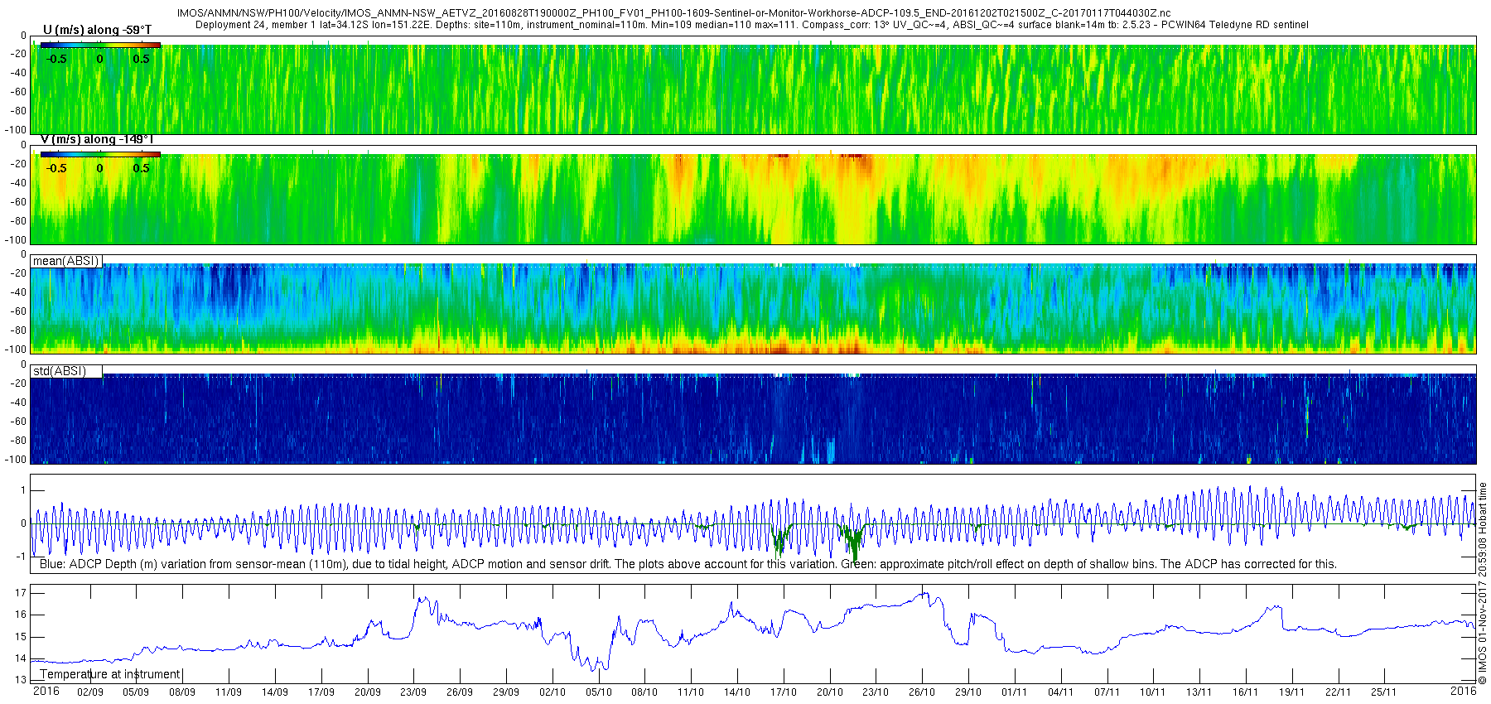Screen dimensions: 1491x704
Task: Click the "17" tick on the temperature axis
Action: pyautogui.click(x=21, y=593)
